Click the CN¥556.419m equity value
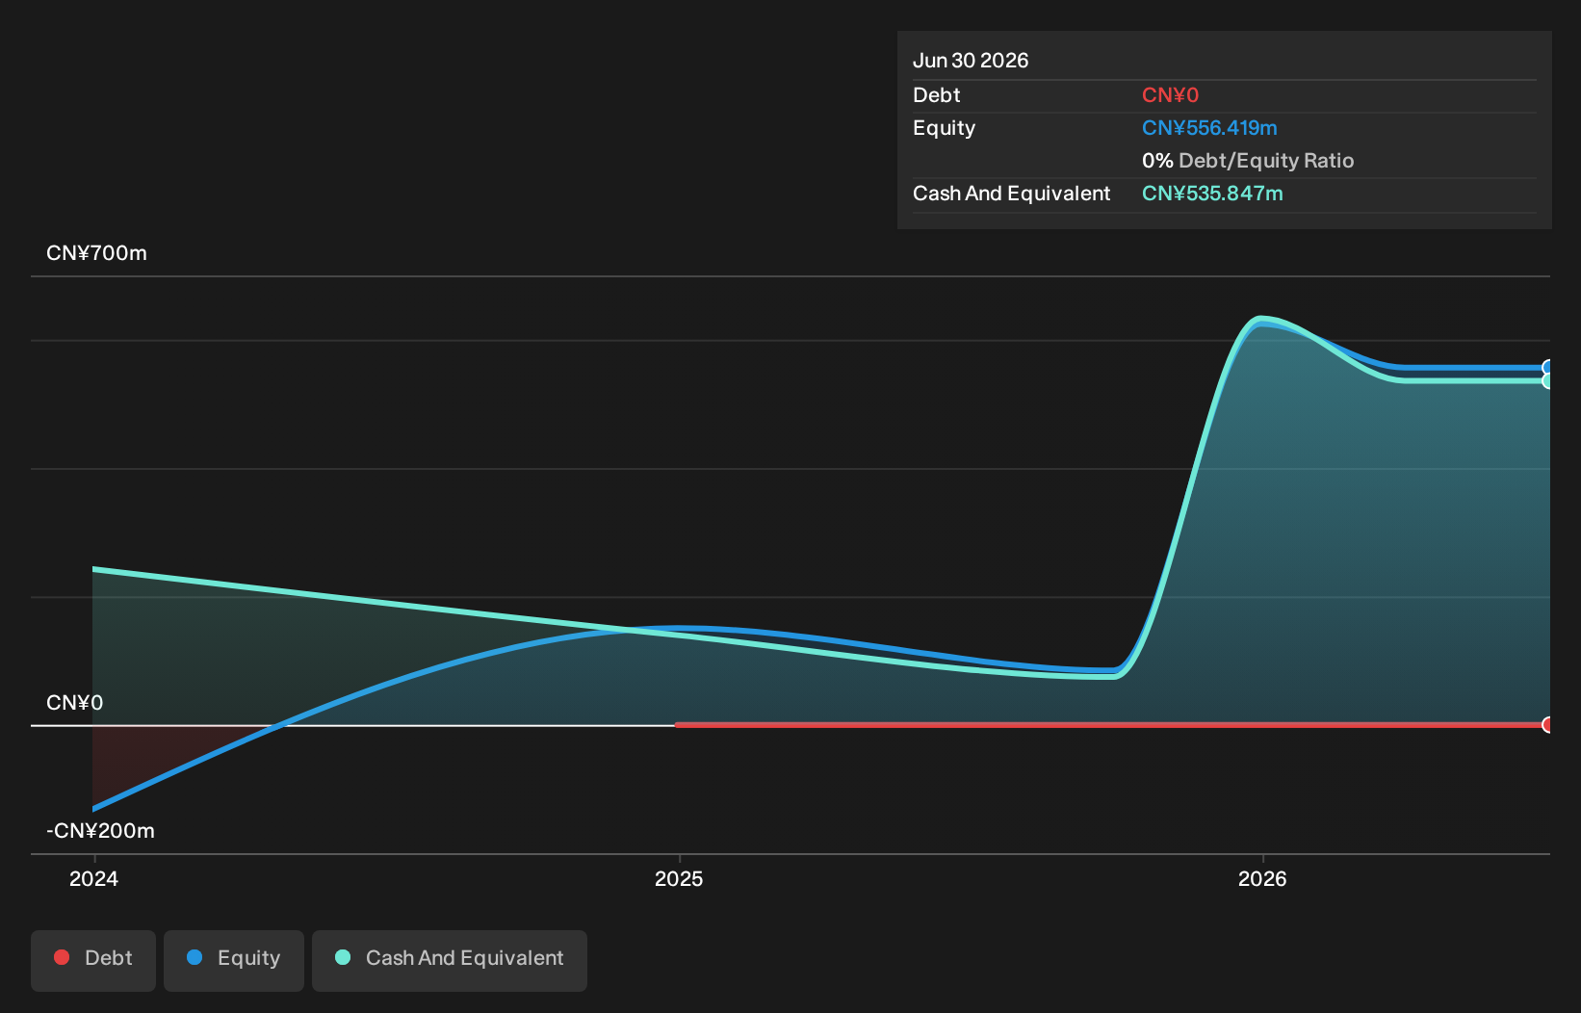Viewport: 1581px width, 1013px height. point(1209,128)
